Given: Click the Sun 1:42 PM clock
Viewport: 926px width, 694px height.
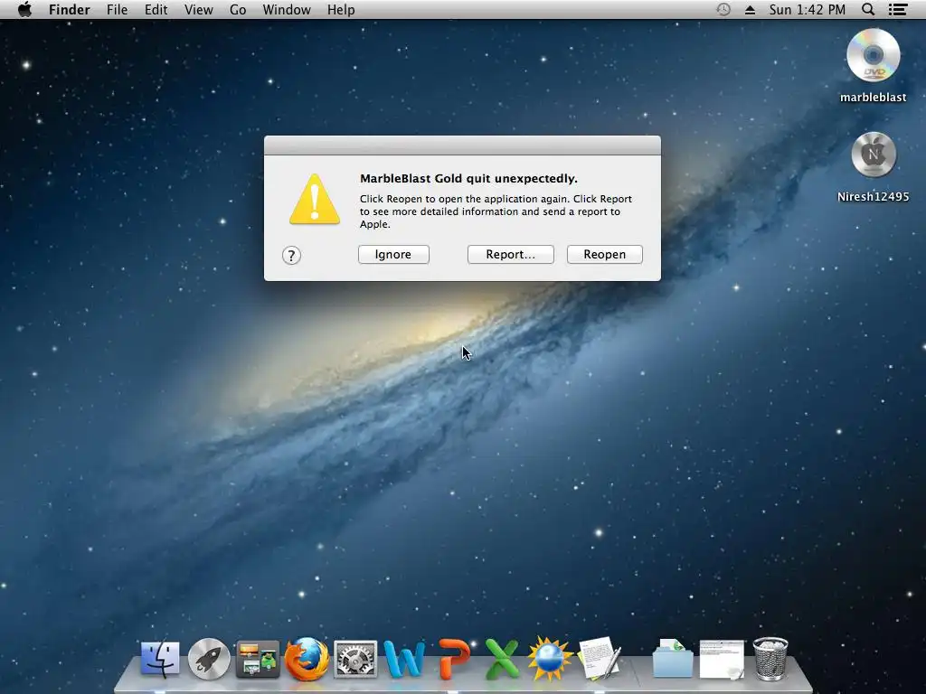Looking at the screenshot, I should (x=808, y=9).
